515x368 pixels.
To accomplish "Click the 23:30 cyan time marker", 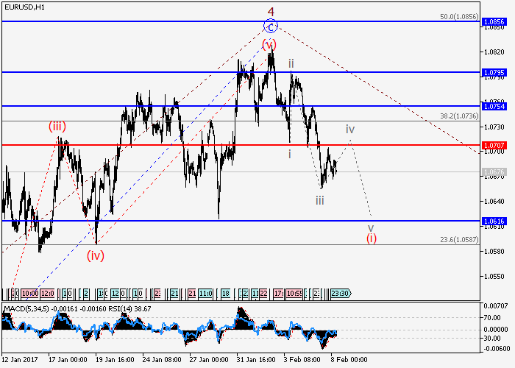I will [341, 294].
